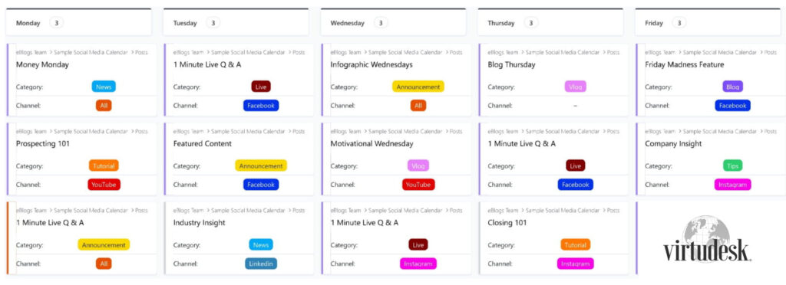Open the Prospecting 101 card

pyautogui.click(x=81, y=159)
